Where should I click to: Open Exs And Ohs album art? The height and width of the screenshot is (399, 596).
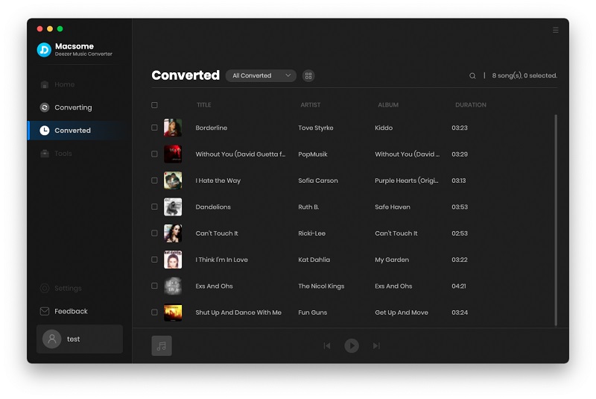click(173, 286)
